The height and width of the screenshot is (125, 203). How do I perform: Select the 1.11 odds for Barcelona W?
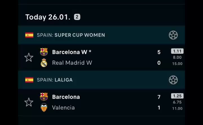[177, 51]
